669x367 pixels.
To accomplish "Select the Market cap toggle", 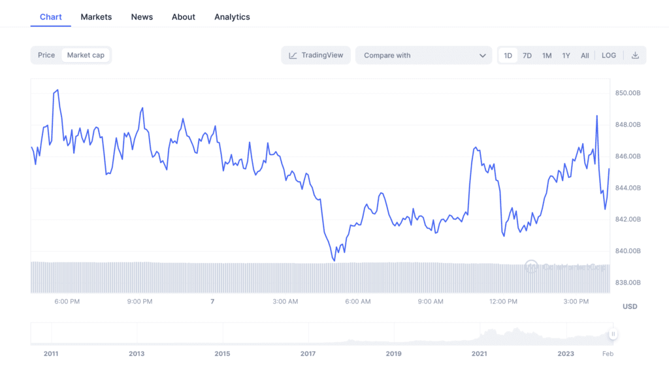I will 86,55.
